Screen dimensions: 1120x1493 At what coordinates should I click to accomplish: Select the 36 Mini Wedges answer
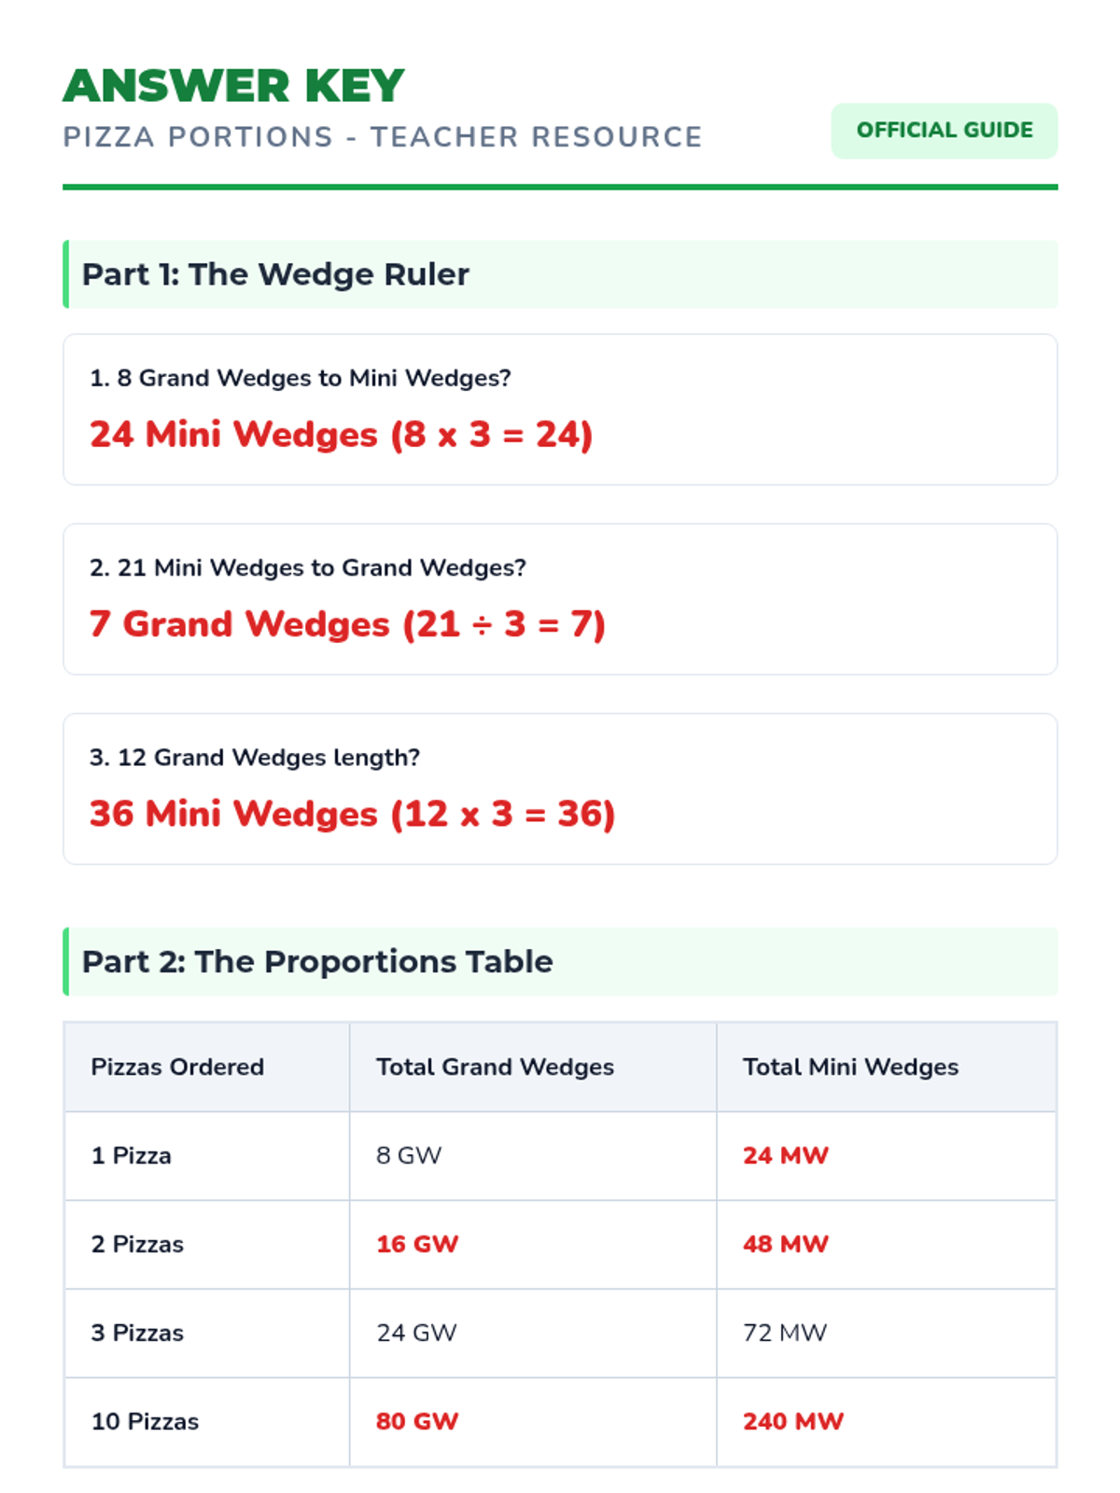coord(352,814)
